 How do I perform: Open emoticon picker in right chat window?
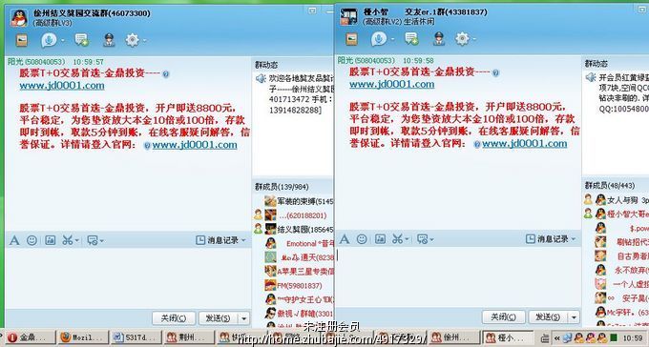[x=362, y=239]
